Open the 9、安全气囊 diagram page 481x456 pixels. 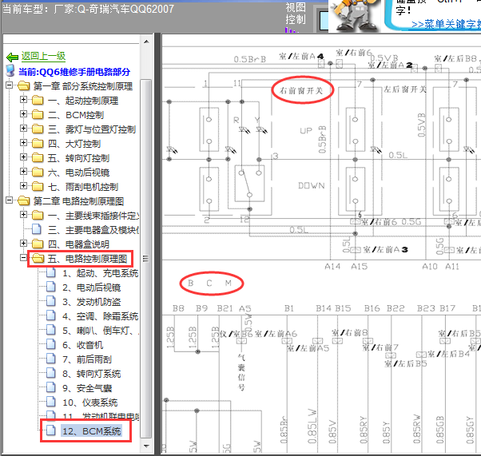tap(87, 388)
